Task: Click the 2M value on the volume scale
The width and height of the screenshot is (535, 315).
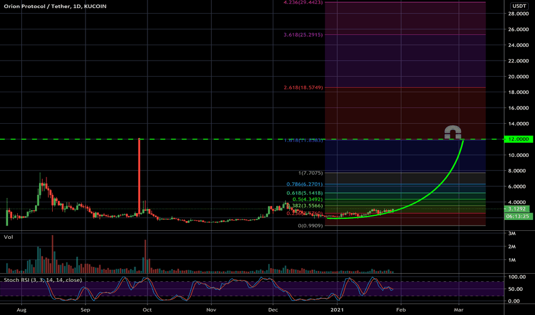Action: (x=512, y=246)
